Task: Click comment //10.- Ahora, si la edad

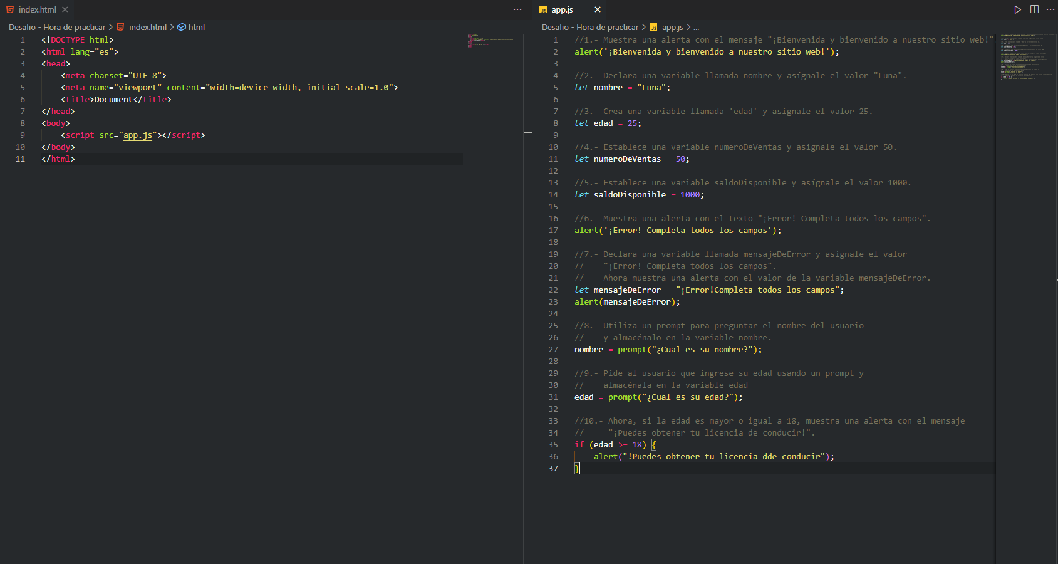Action: (769, 420)
